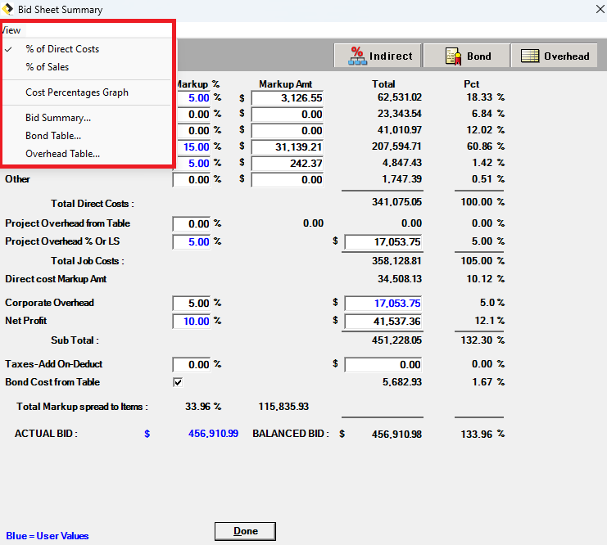Open Overhead Table... from View menu
The image size is (607, 545).
point(63,154)
